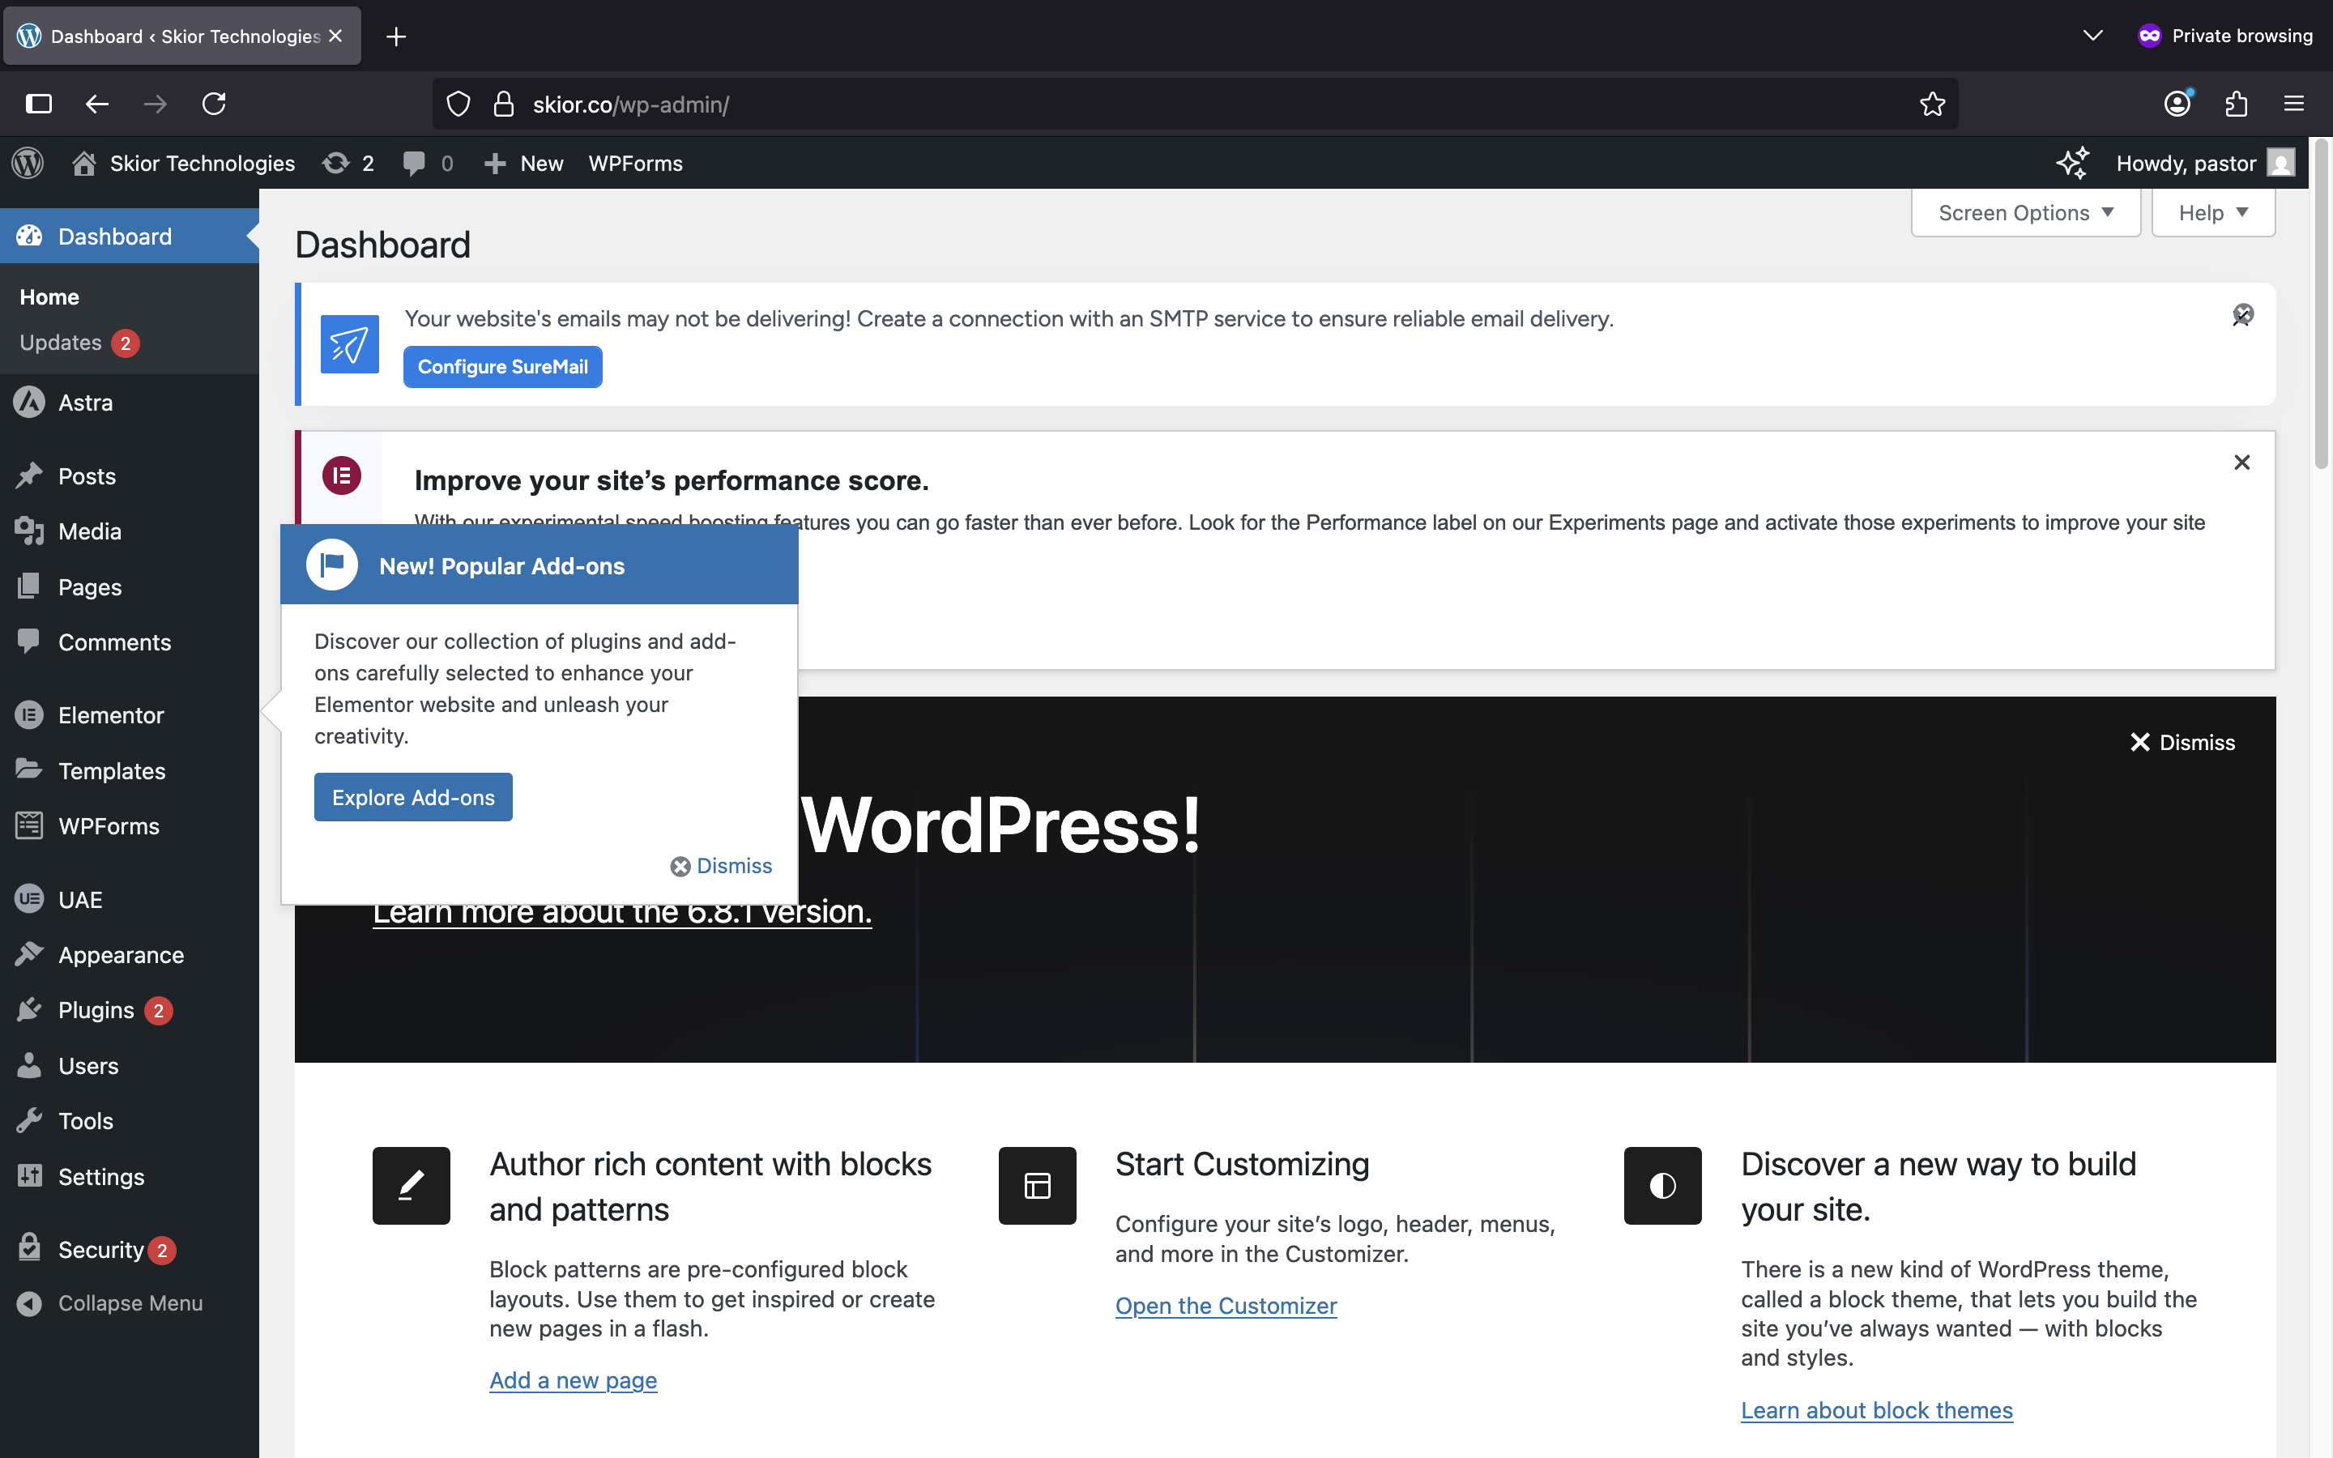The width and height of the screenshot is (2333, 1458).
Task: Click the Astra logo icon in sidebar
Action: (30, 402)
